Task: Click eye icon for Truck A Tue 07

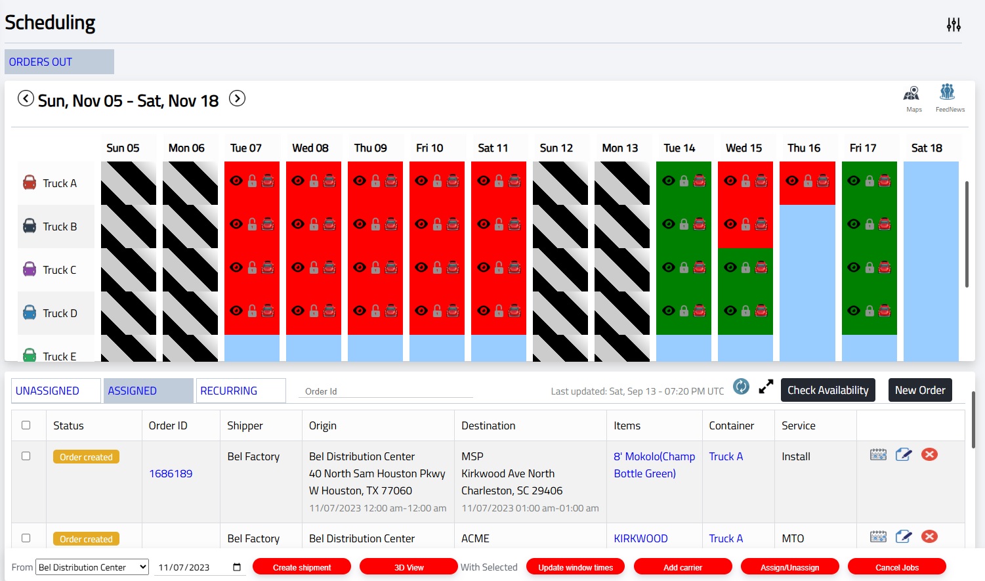Action: pos(236,181)
